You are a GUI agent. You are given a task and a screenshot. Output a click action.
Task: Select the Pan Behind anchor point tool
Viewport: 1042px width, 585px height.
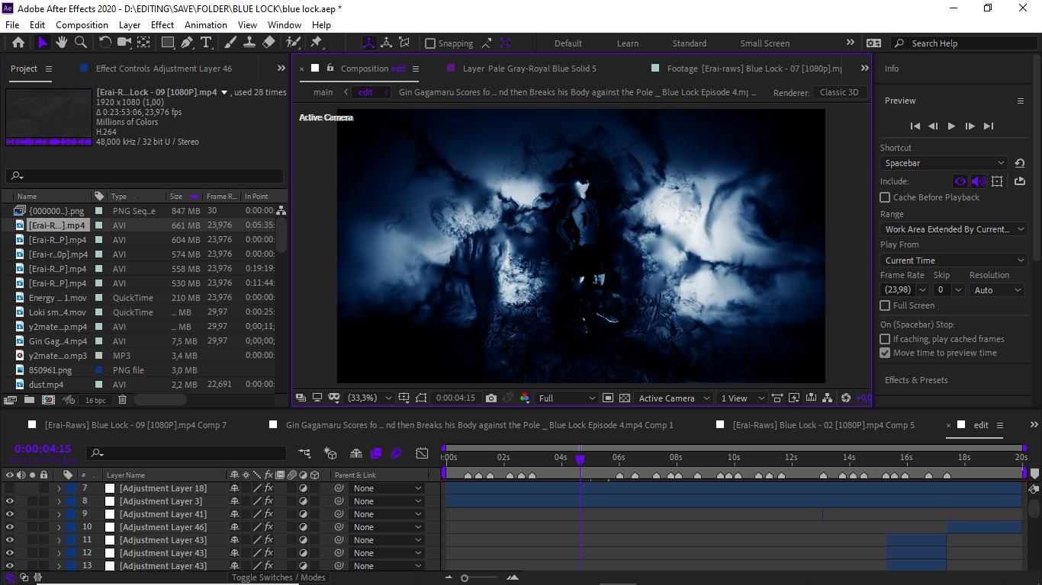pos(143,43)
